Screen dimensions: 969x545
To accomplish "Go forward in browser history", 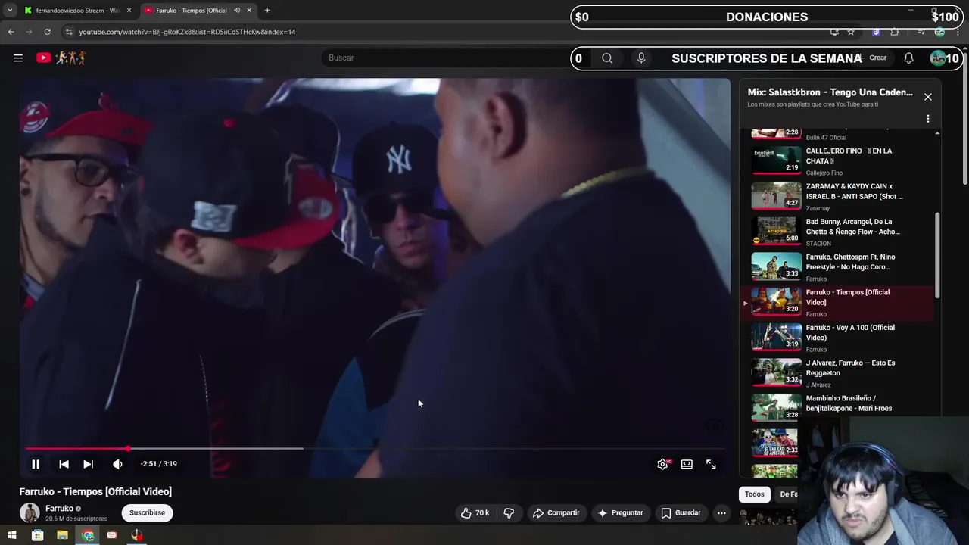I will pos(29,32).
